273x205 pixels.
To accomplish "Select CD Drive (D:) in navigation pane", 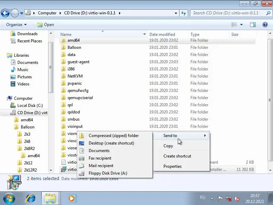I will (24, 113).
